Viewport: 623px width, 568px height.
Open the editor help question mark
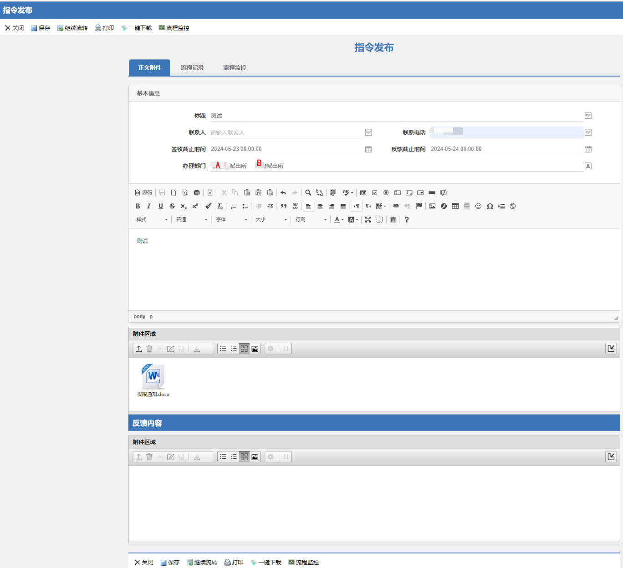(x=407, y=220)
